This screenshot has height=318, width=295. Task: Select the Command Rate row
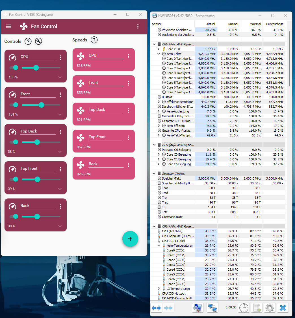coord(218,217)
